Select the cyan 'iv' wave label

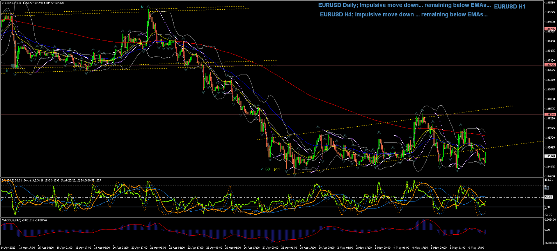(142, 7)
